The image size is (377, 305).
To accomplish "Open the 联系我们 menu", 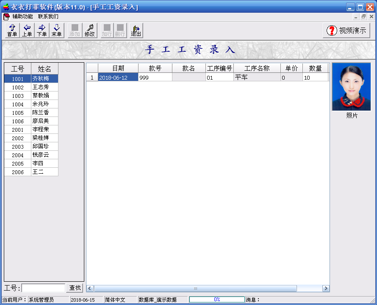I will pos(48,17).
